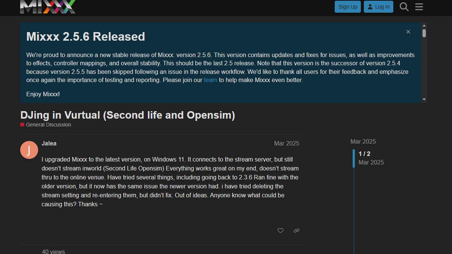Click the Mixxx 2.5.6 Released heading
Viewport: 452px width, 254px height.
[x=86, y=37]
